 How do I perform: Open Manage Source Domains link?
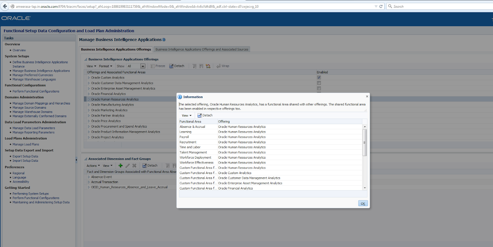tap(29, 108)
